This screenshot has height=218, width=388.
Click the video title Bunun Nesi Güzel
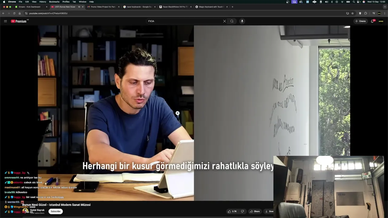(x=56, y=205)
